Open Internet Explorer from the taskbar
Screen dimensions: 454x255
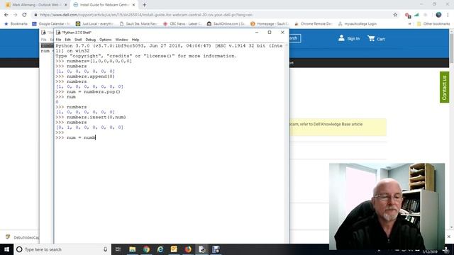(x=160, y=249)
